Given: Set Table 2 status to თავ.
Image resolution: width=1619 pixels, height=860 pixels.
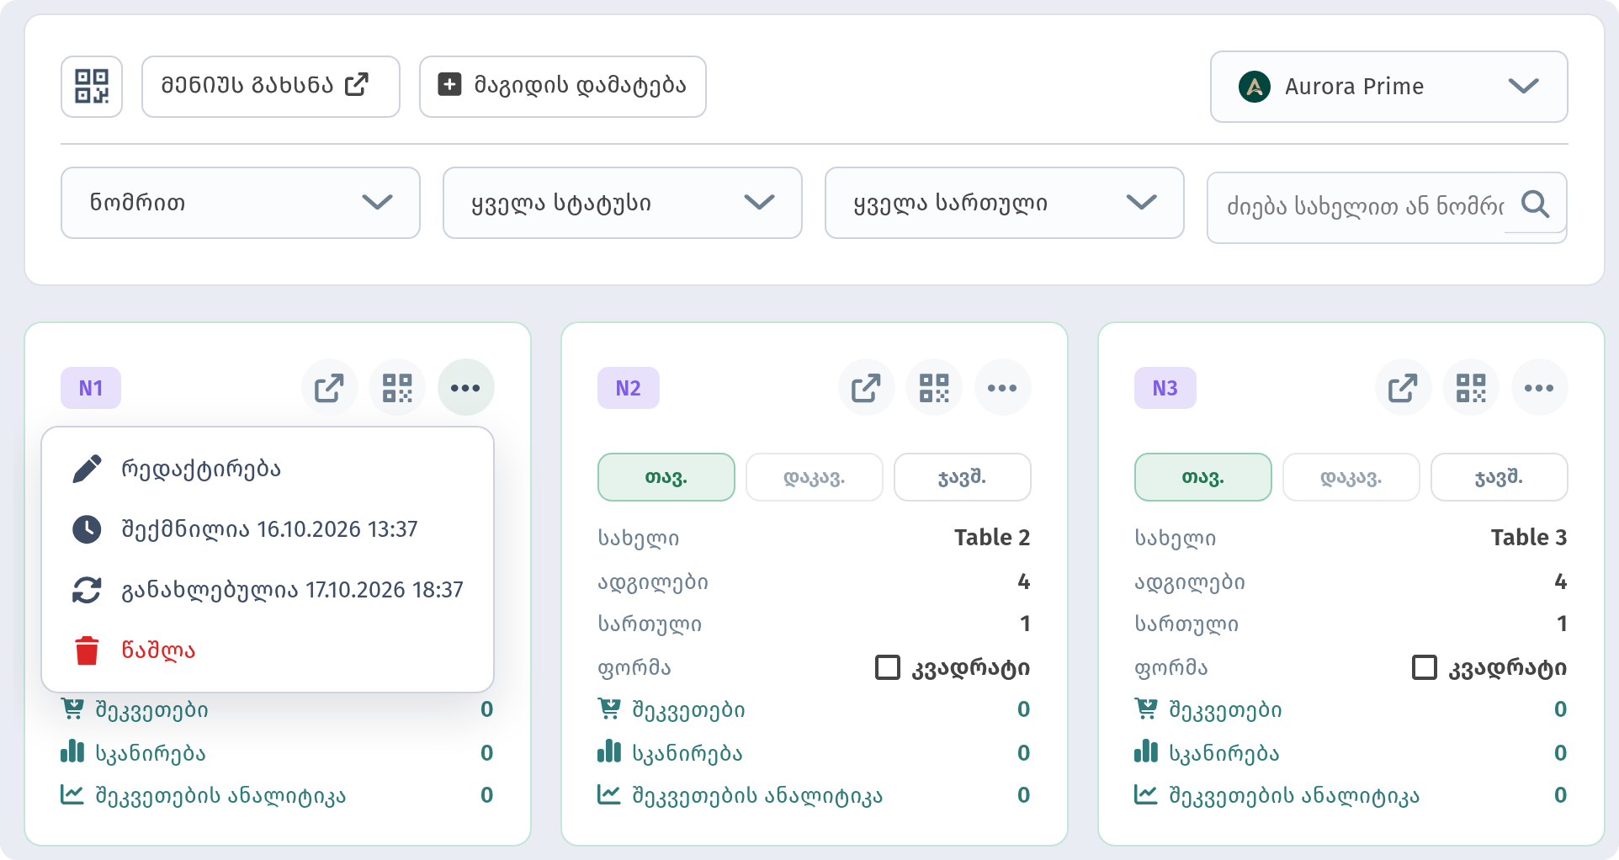Looking at the screenshot, I should click(666, 477).
